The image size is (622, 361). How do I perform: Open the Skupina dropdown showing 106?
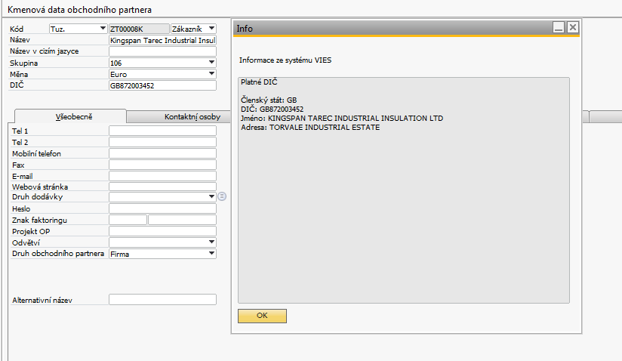[211, 63]
